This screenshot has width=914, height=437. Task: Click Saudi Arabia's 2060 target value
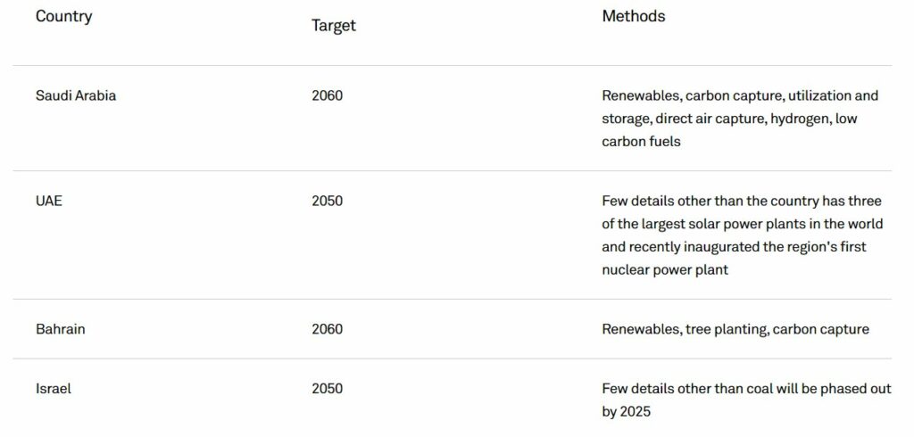click(x=327, y=95)
